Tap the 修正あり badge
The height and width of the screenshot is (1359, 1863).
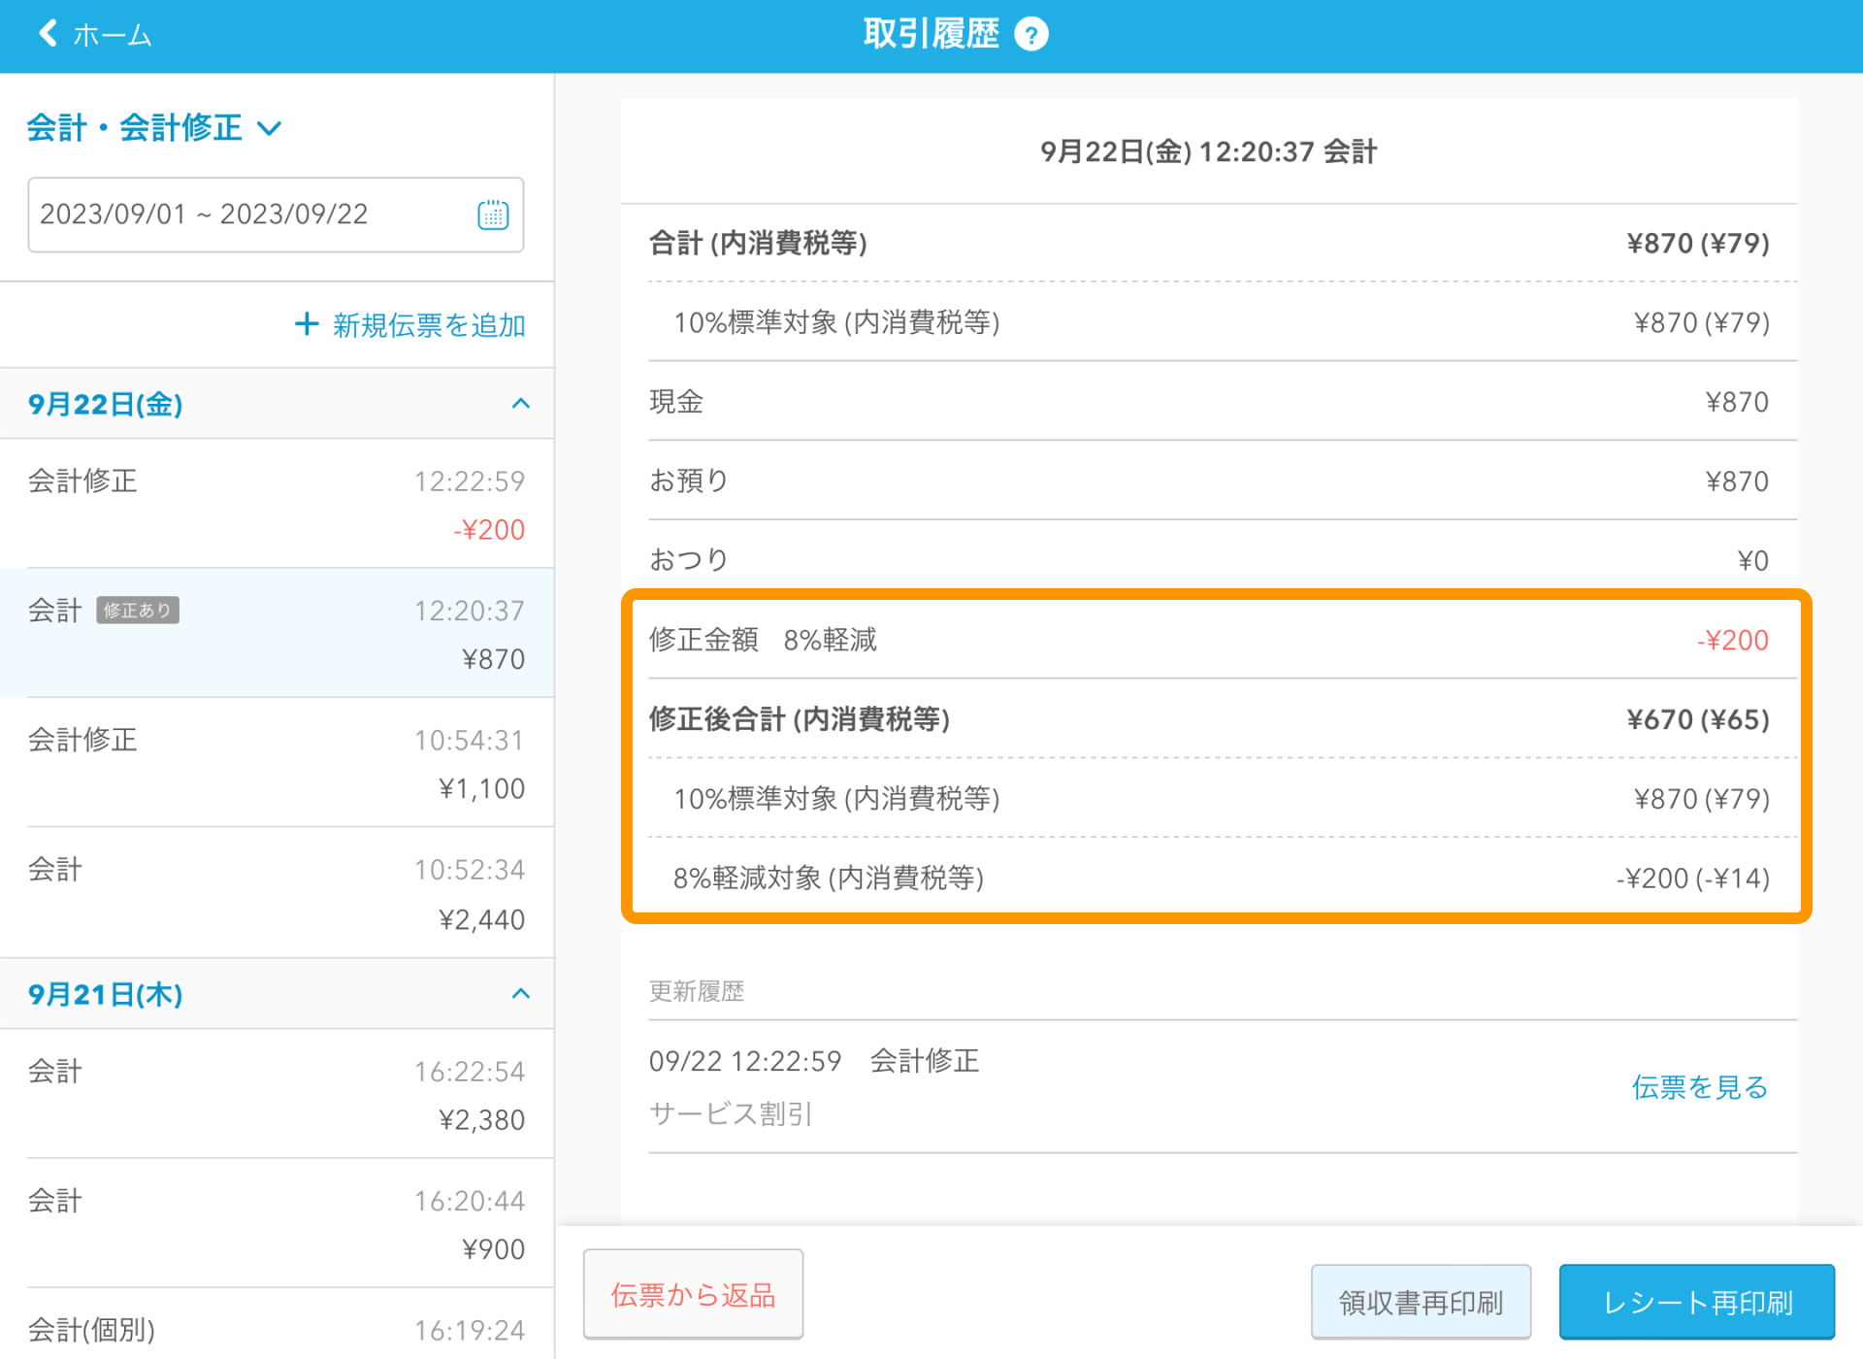pyautogui.click(x=138, y=611)
